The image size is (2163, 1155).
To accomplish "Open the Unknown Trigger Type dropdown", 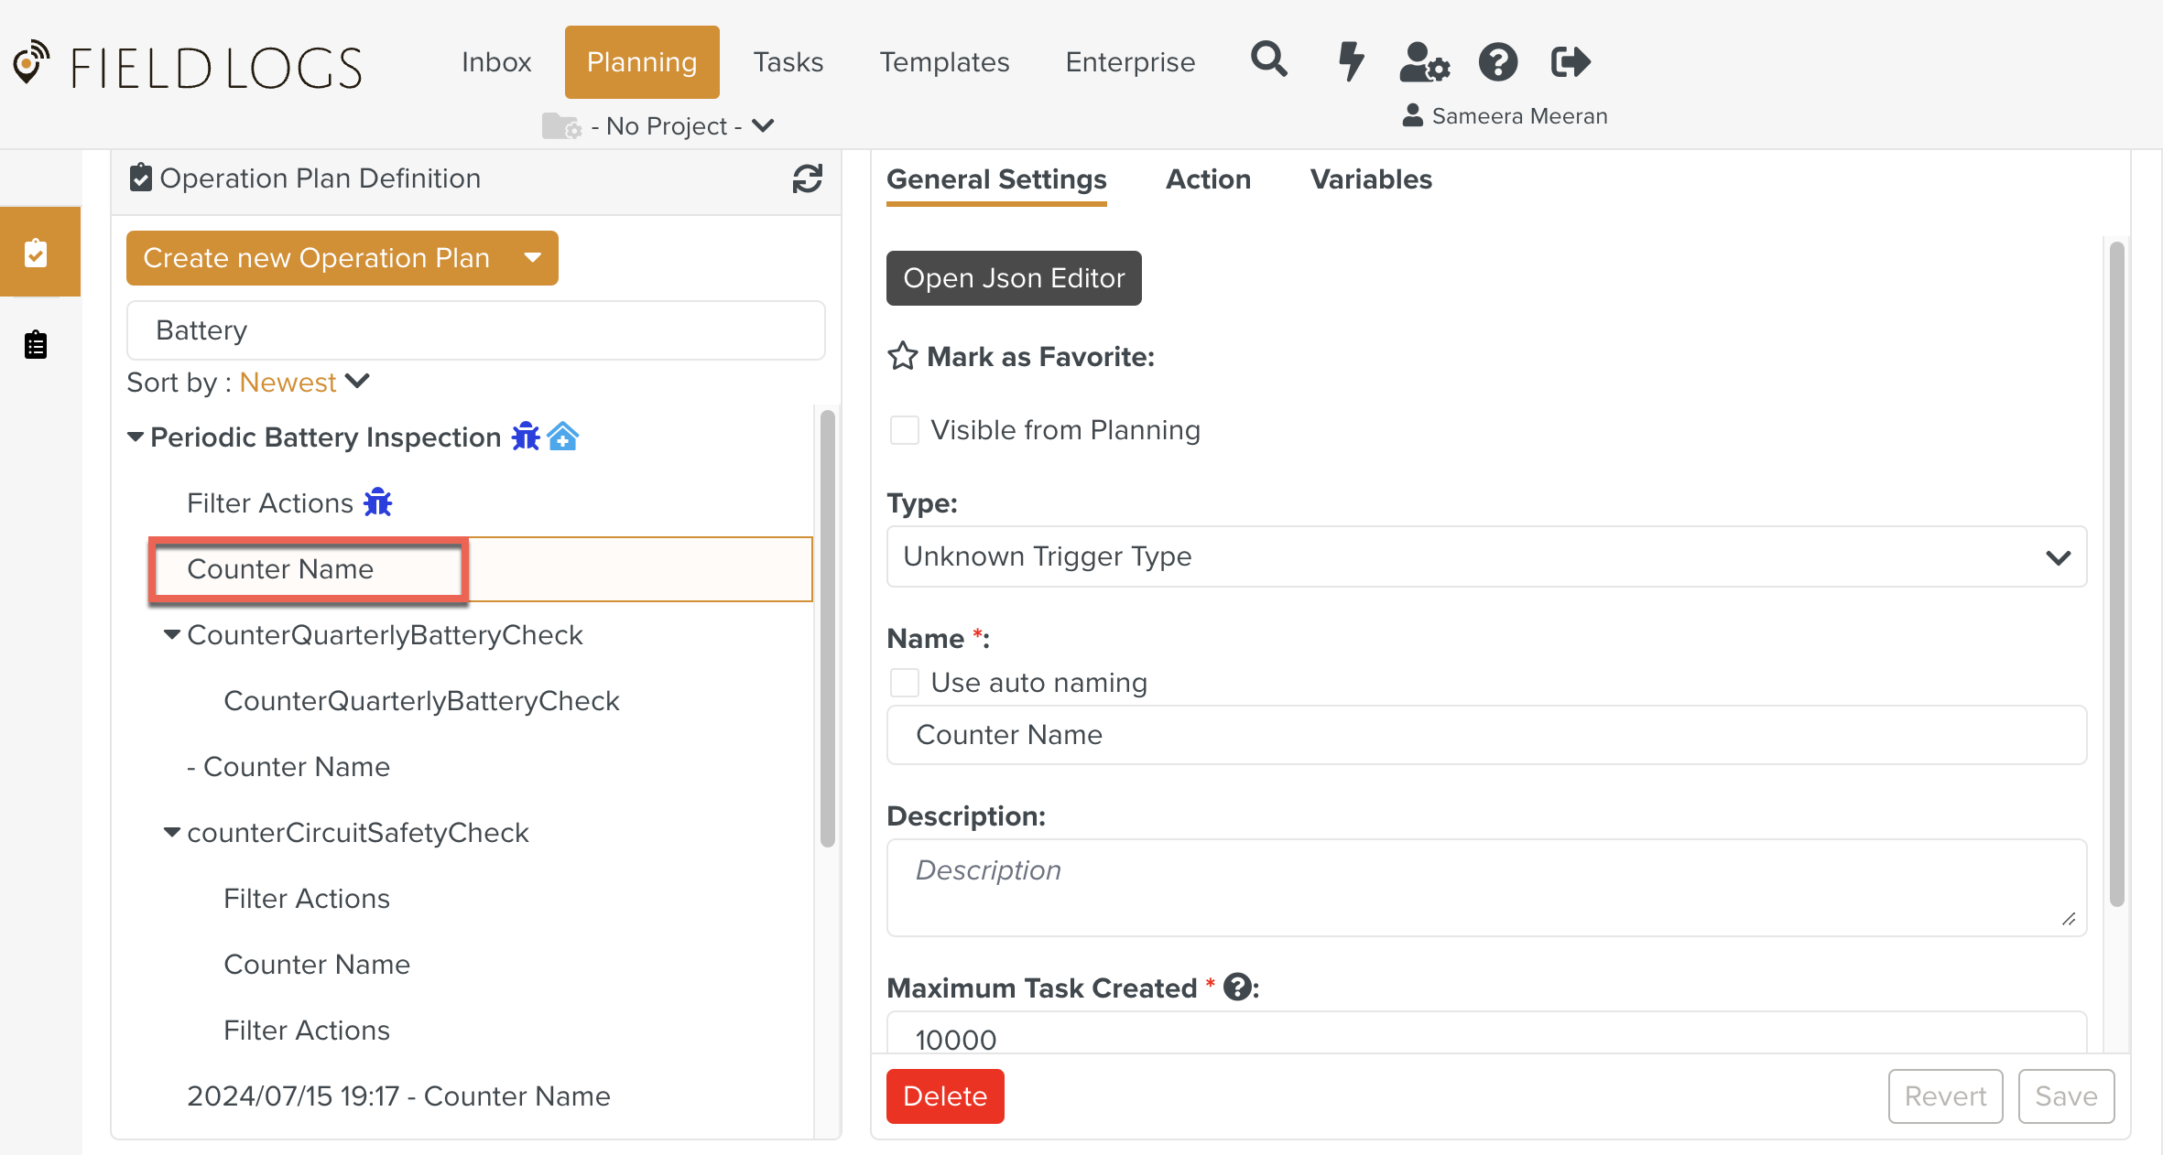I will pyautogui.click(x=1485, y=556).
